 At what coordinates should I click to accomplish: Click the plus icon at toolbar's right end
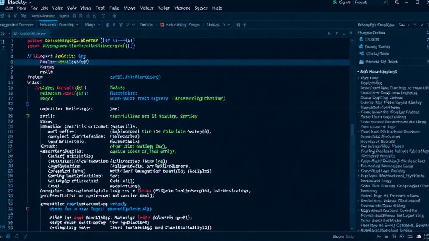[245, 25]
